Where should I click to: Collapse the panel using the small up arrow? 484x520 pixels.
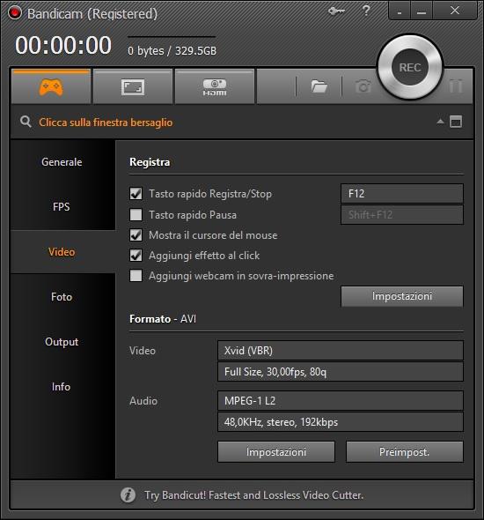[440, 122]
